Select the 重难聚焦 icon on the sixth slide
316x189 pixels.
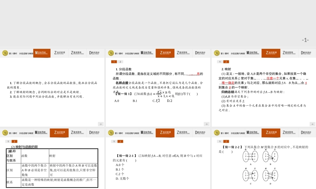tap(288, 133)
